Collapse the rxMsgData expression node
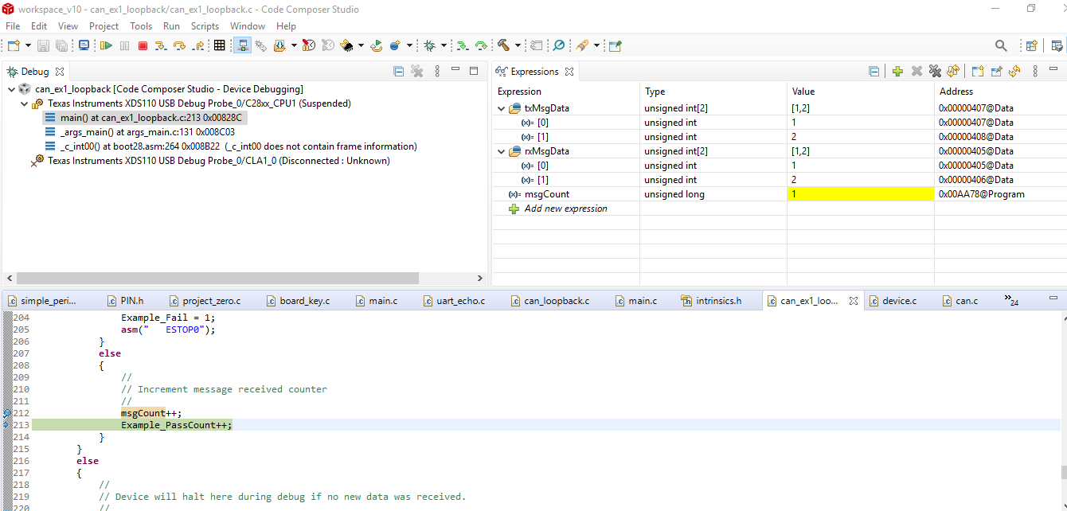This screenshot has width=1067, height=511. 501,151
